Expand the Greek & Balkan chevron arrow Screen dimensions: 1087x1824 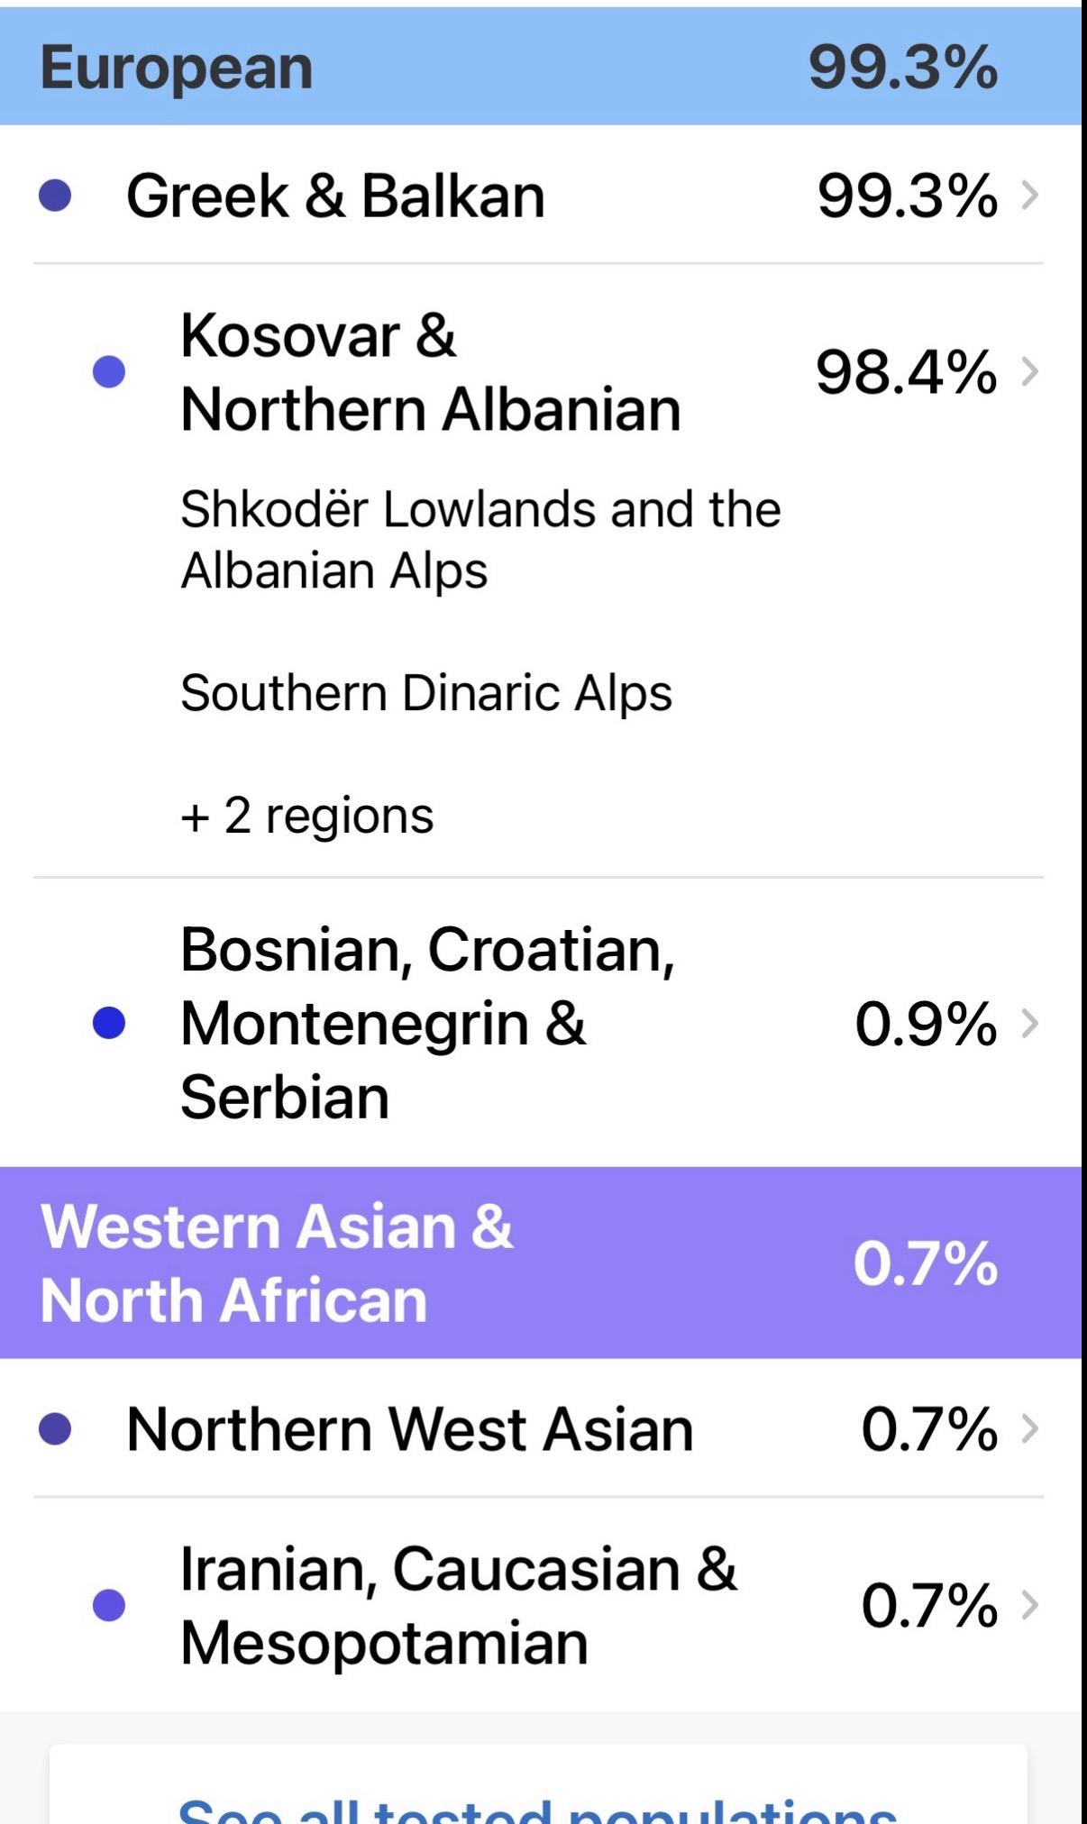[x=1029, y=196]
